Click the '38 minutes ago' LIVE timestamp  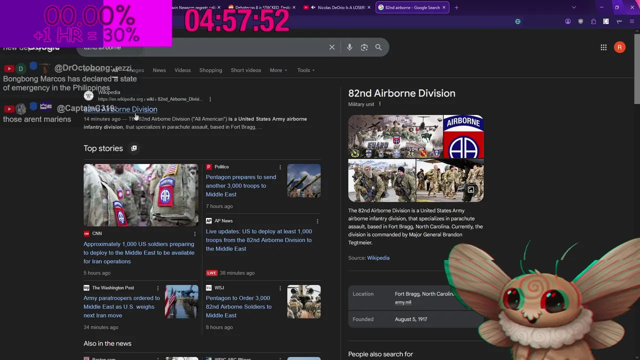237,273
